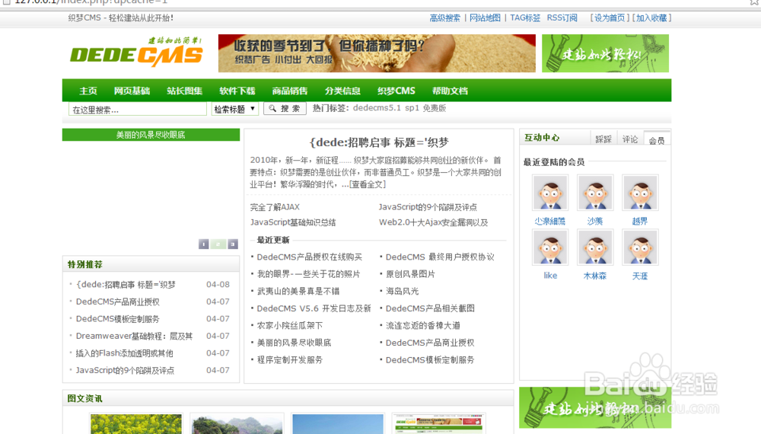Screen dimensions: 761x434
Task: Click avatar of member 越界
Action: pos(640,193)
